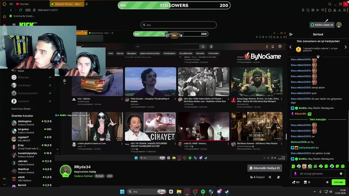Click the chat message input field

[318, 174]
